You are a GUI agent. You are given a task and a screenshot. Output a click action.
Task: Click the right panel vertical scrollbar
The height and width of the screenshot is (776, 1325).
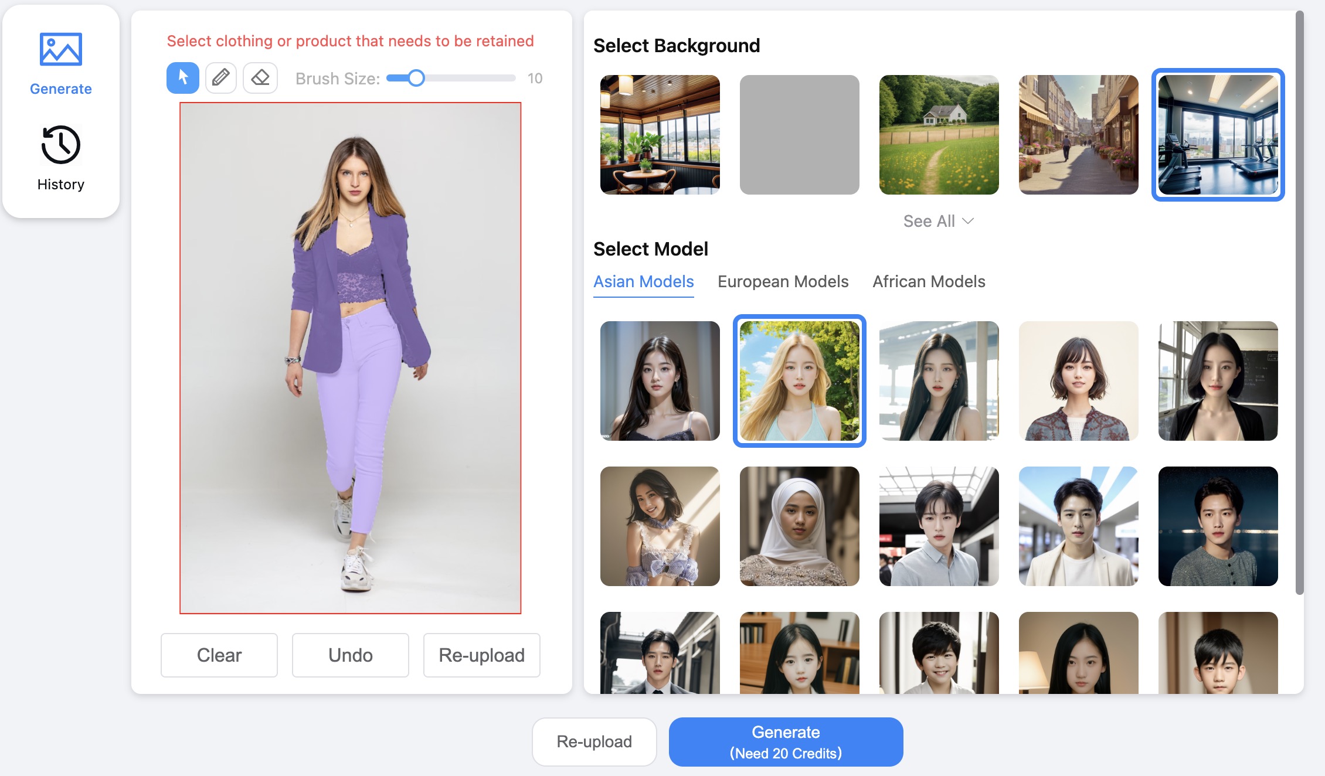click(x=1299, y=302)
